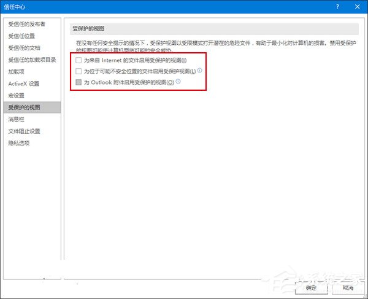
Task: Select 受保护的视图 category
Action: click(32, 107)
